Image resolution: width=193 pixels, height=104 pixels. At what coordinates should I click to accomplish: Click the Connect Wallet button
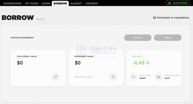(178, 3)
